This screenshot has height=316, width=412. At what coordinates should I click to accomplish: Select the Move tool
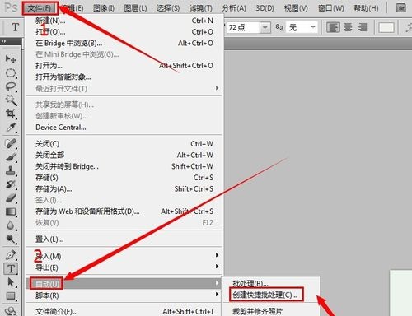11,58
